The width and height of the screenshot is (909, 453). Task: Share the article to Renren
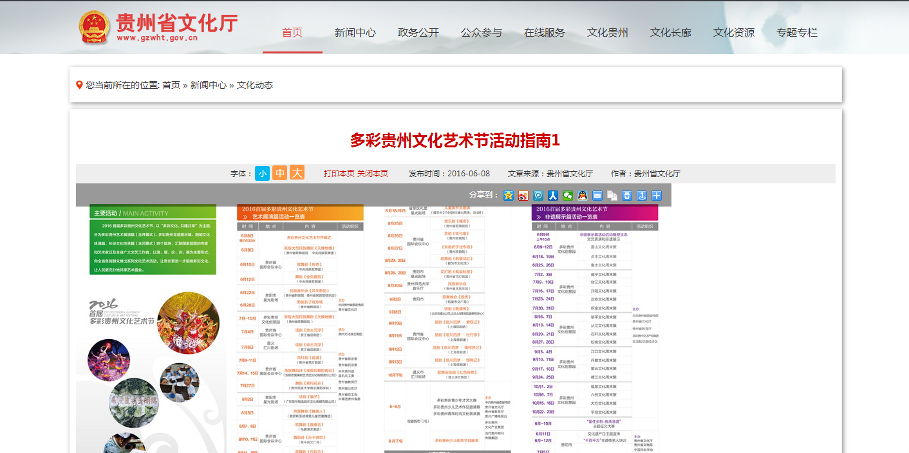point(553,196)
